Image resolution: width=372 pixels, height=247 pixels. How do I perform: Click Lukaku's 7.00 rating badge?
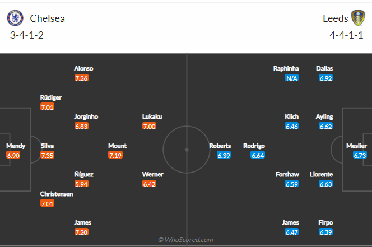149,126
